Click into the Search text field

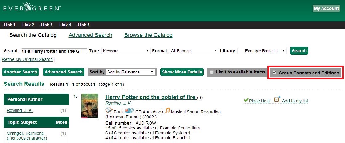[x=54, y=51]
